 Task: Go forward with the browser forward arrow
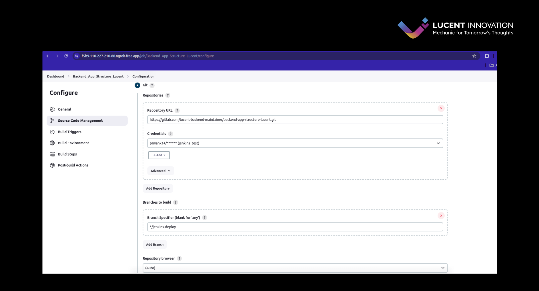57,56
